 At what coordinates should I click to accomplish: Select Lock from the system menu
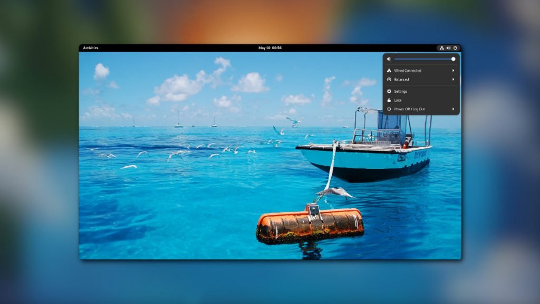pyautogui.click(x=397, y=100)
